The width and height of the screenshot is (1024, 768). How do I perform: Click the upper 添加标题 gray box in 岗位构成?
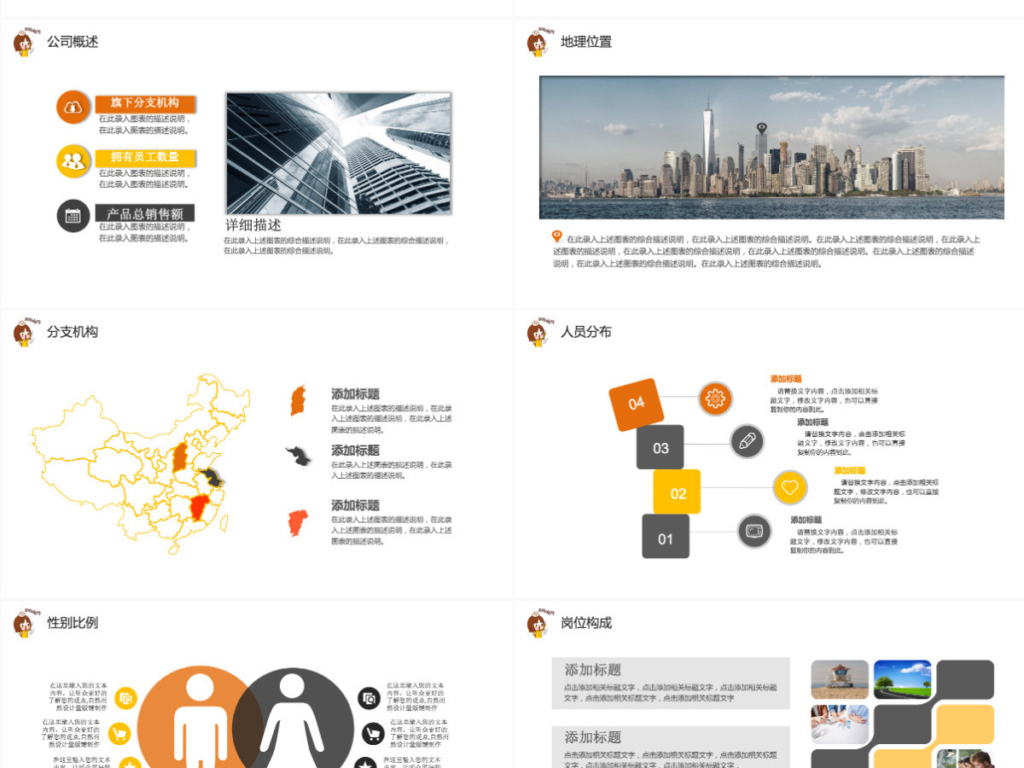[671, 683]
